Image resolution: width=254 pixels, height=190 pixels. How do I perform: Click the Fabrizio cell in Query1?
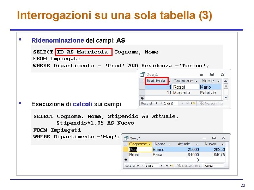coord(210,93)
